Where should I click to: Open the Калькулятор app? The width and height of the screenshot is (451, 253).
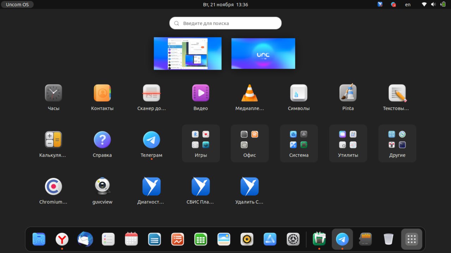pos(53,140)
